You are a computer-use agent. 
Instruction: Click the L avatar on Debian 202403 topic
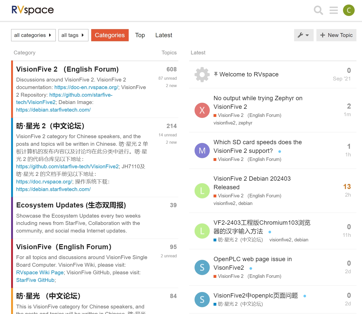[x=202, y=191]
